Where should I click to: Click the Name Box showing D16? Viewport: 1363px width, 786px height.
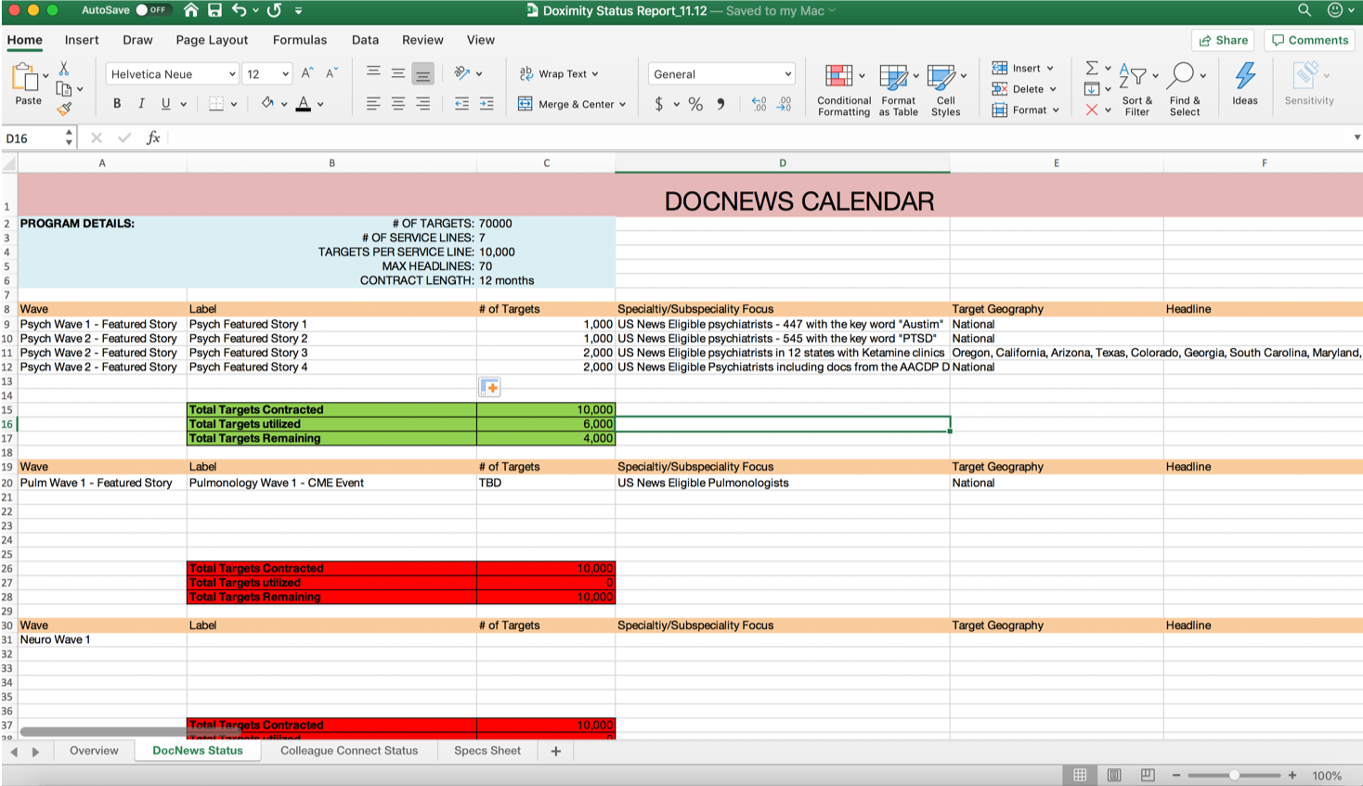coord(33,138)
